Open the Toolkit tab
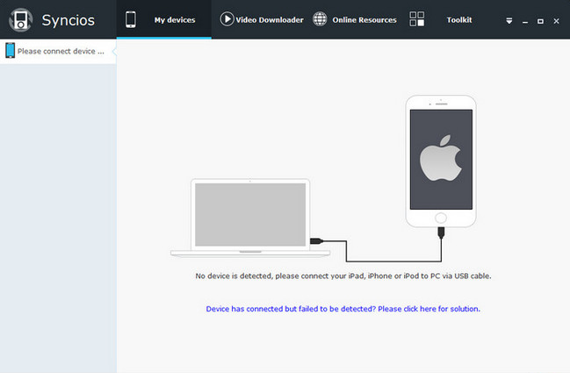Viewport: 570px width, 373px height. click(458, 19)
